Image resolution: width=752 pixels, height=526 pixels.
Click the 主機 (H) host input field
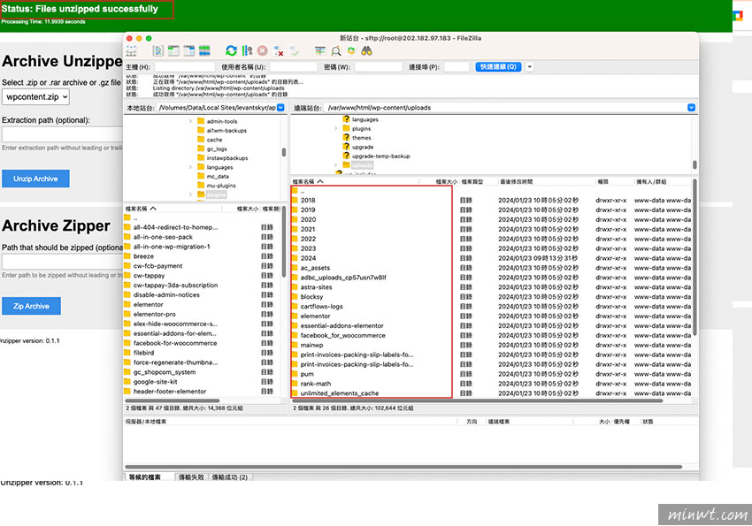(x=184, y=66)
